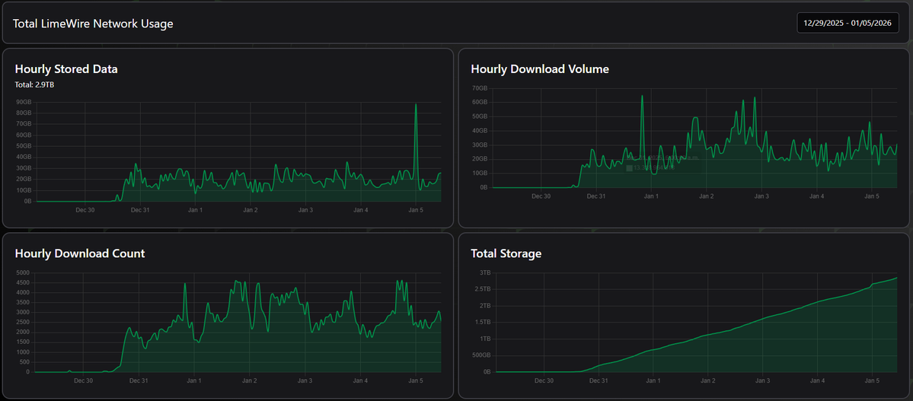Click the 40GB axis label in Hourly Download Volume
The image size is (913, 401).
click(x=480, y=131)
